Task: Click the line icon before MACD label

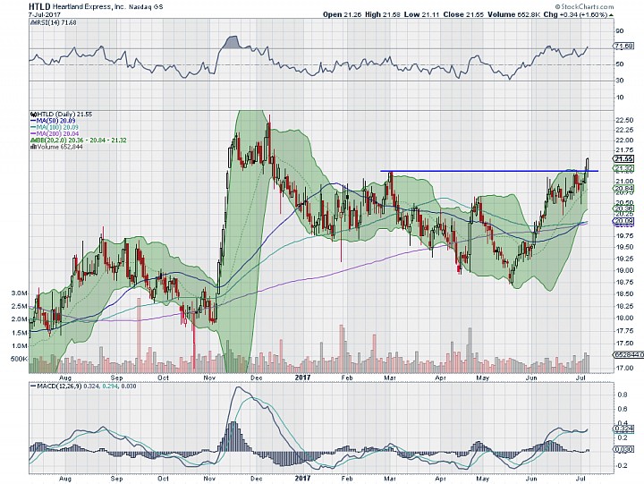Action: pyautogui.click(x=33, y=386)
